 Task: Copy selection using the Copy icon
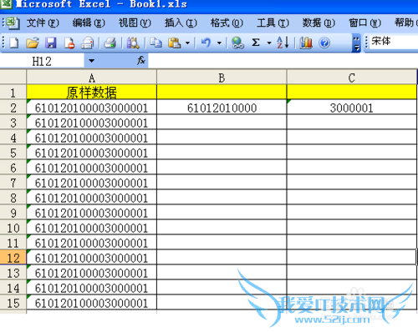click(155, 43)
